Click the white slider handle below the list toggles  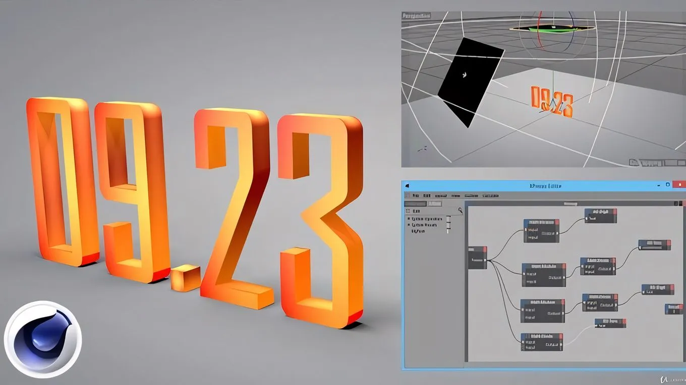point(447,232)
